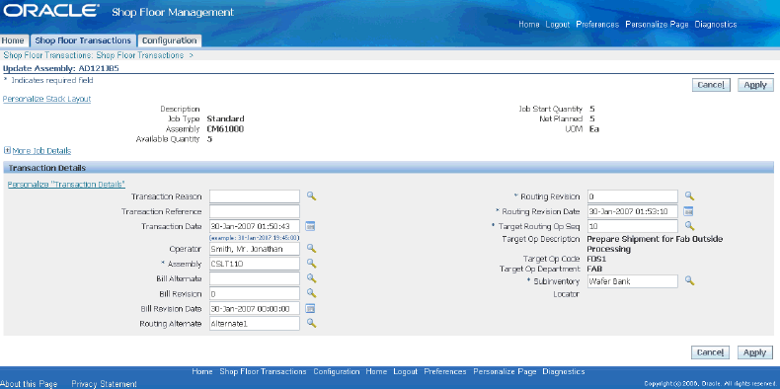Image resolution: width=780 pixels, height=389 pixels.
Task: Click the Routing Alternate field Alternate1
Action: 255,323
